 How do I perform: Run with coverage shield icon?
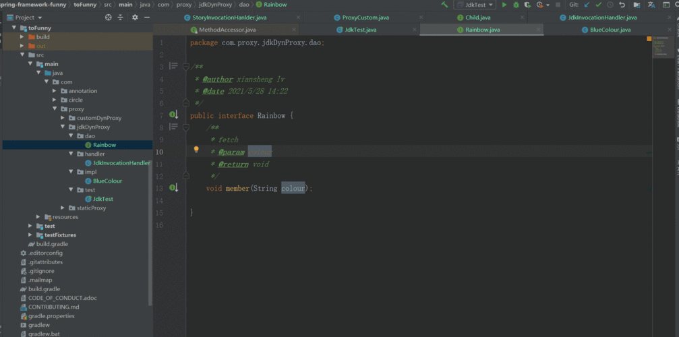(527, 5)
